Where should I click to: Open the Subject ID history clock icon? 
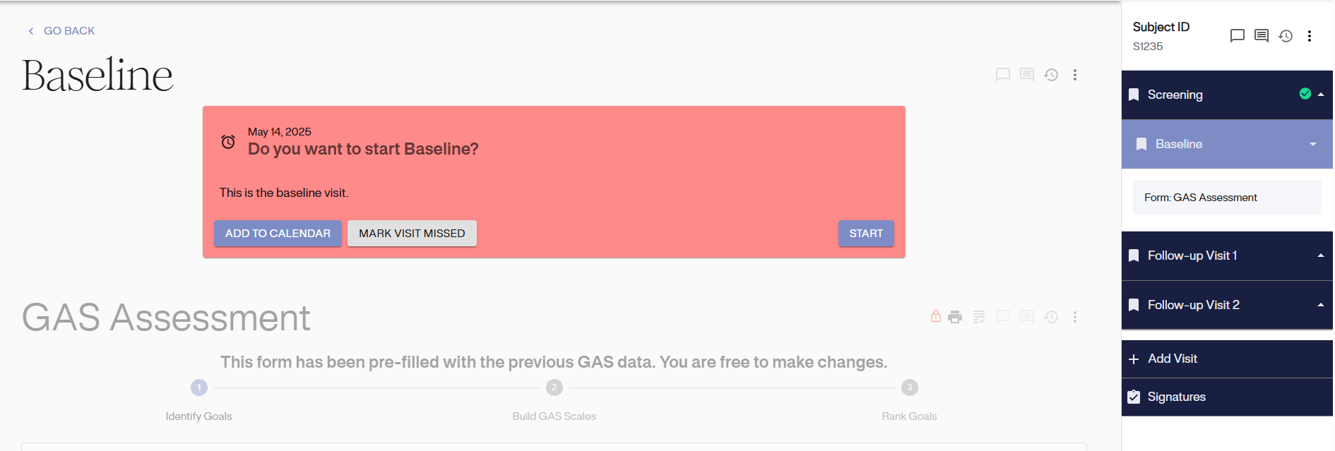click(1286, 36)
